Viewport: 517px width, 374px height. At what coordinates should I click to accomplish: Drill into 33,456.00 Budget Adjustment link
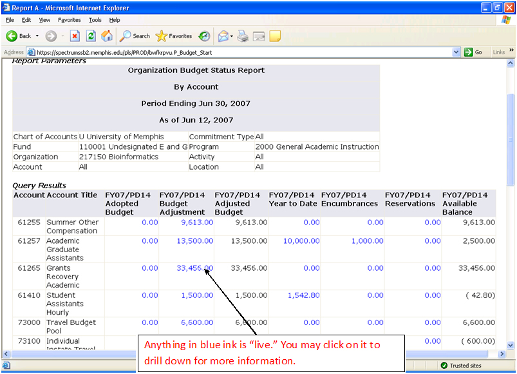point(194,268)
